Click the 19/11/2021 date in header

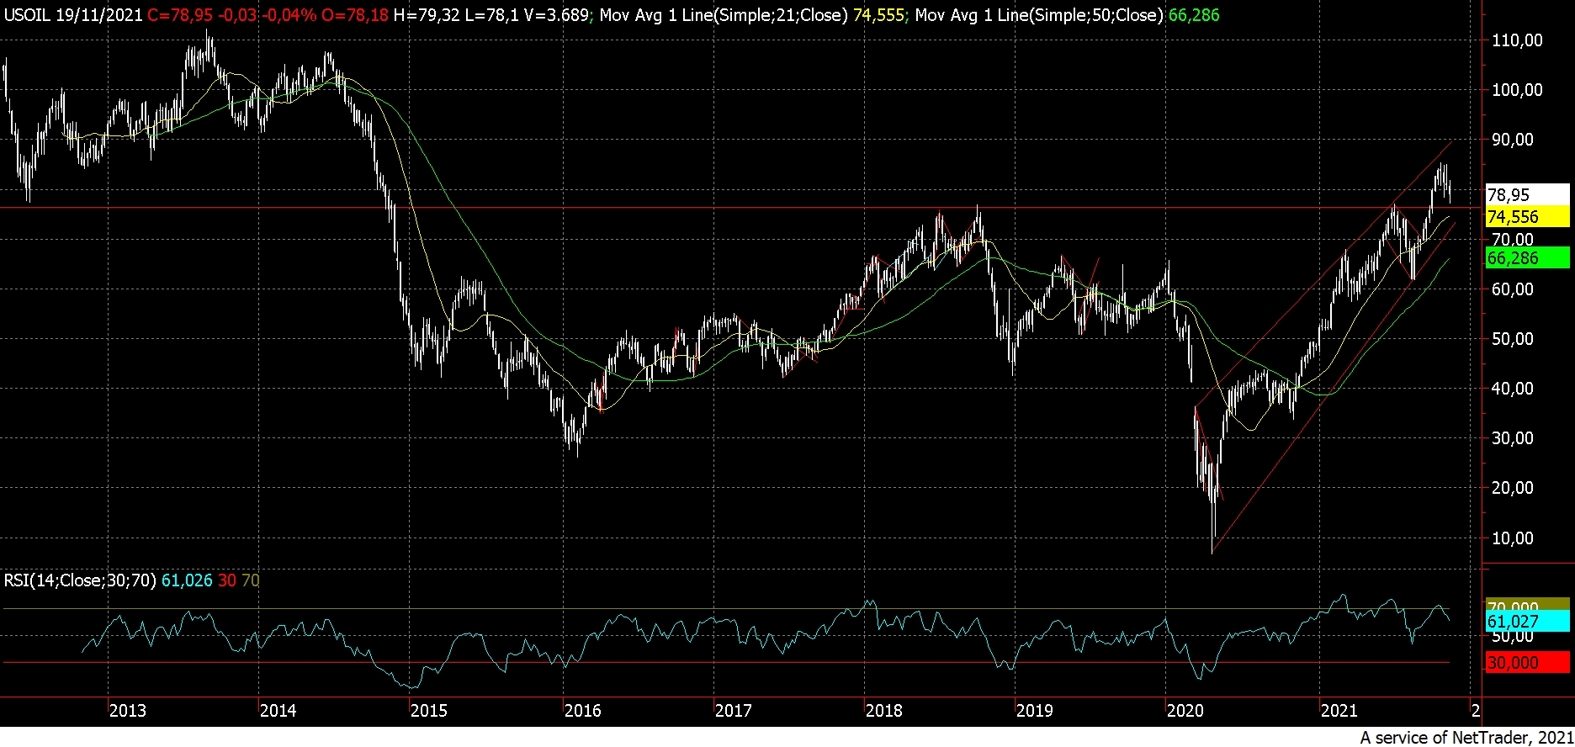pos(99,15)
